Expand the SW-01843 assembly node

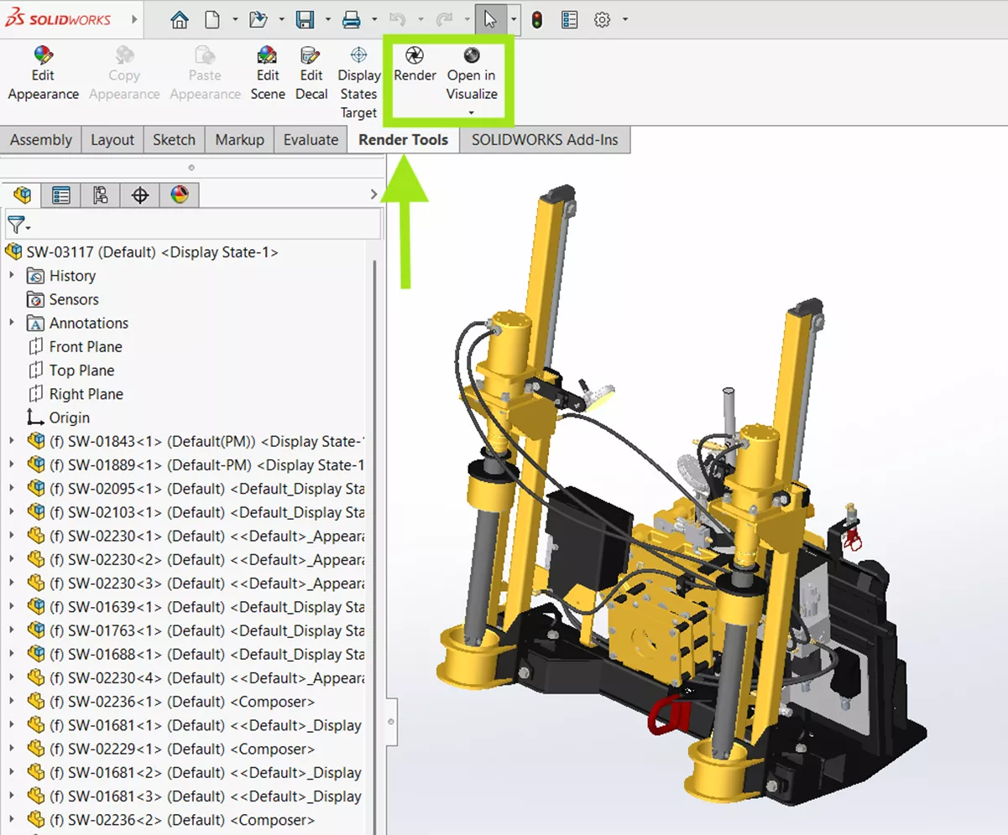(11, 441)
